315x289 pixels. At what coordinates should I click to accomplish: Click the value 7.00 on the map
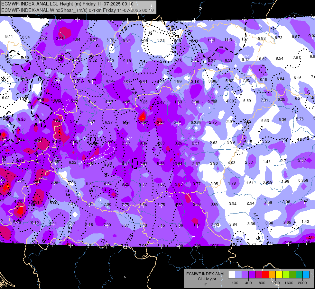point(107,204)
